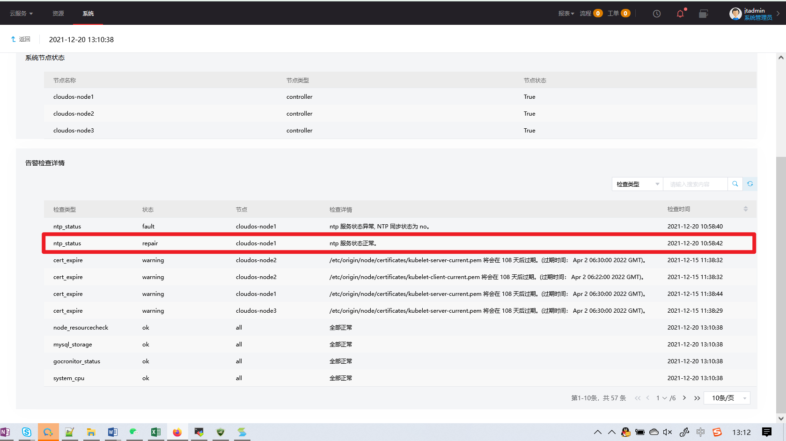Click the 'fault' status cell
The image size is (786, 441).
tap(148, 227)
